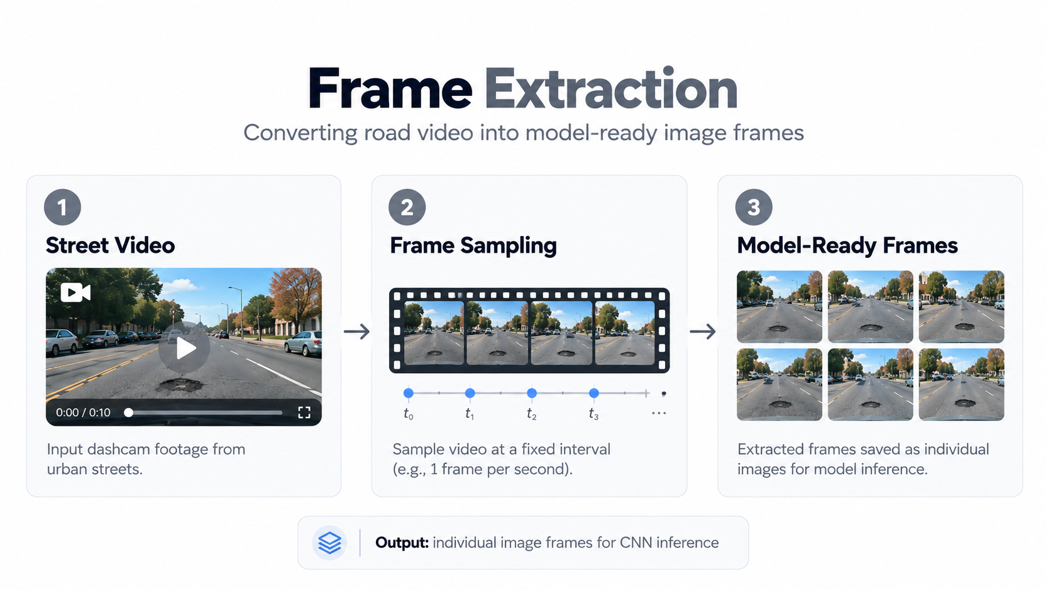Open the top-left extracted frame thumbnail
The image size is (1046, 589).
[779, 307]
